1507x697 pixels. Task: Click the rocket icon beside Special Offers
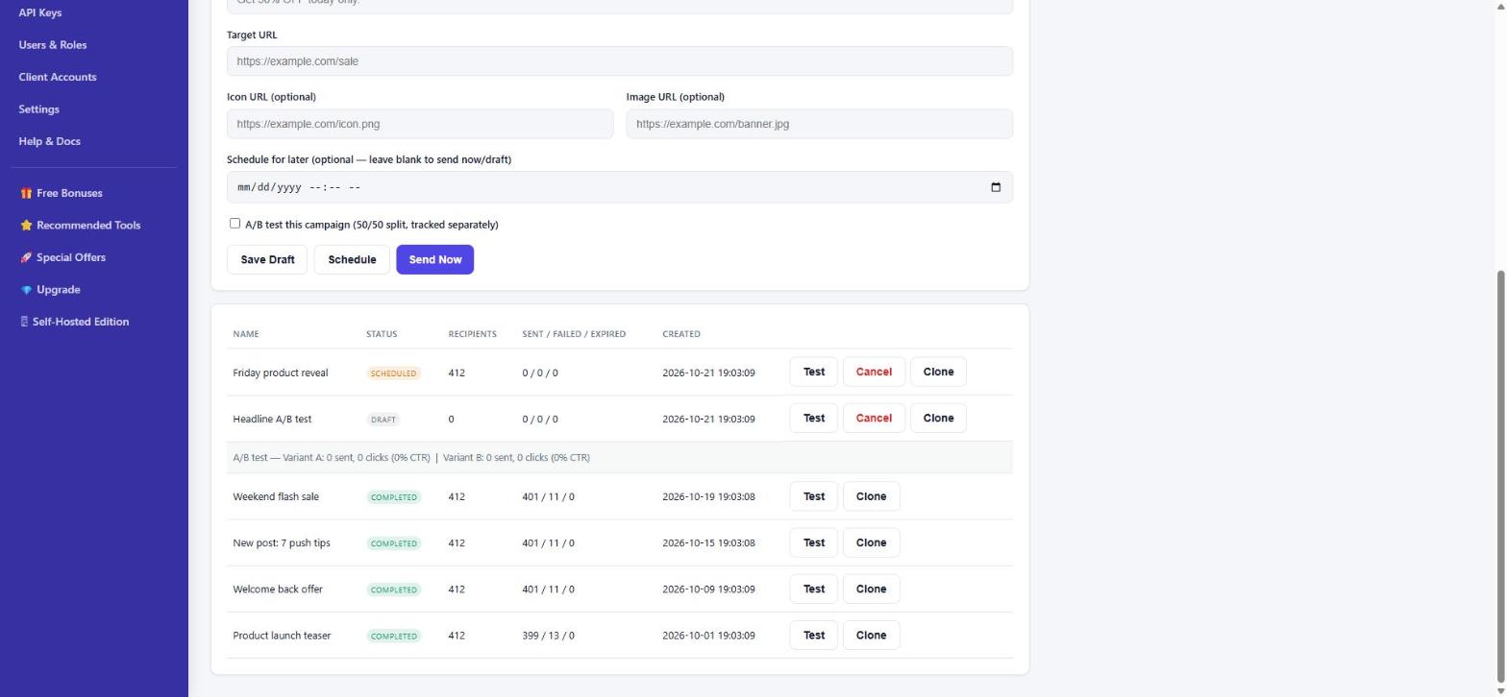tap(26, 257)
